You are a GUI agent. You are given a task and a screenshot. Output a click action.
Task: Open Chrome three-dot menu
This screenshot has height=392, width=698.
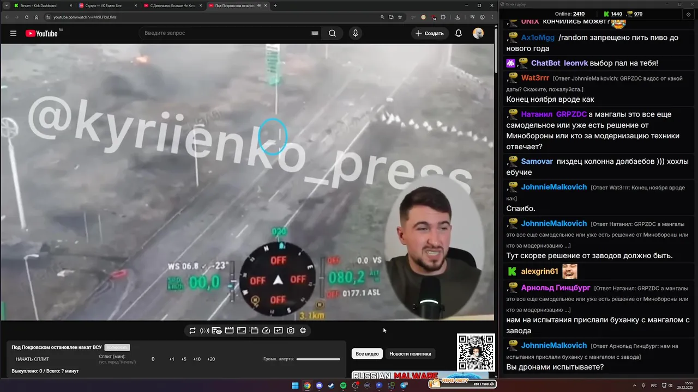[492, 17]
